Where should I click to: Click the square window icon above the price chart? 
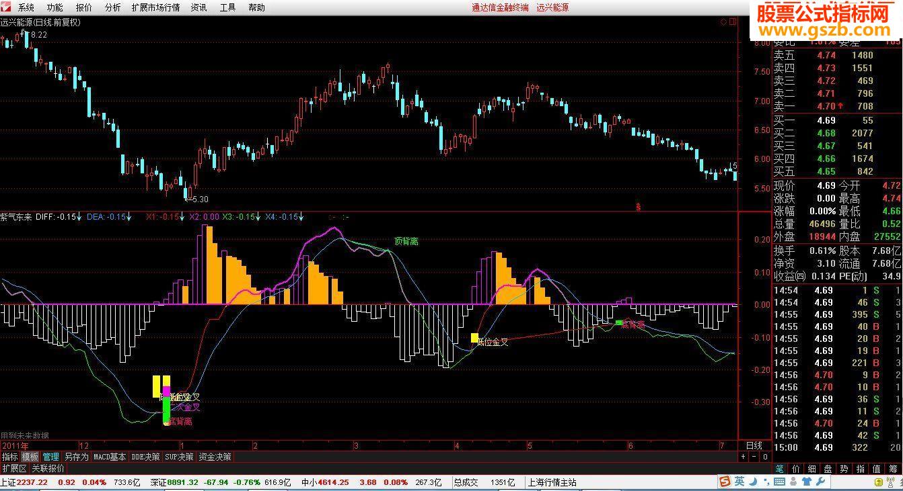pyautogui.click(x=732, y=21)
